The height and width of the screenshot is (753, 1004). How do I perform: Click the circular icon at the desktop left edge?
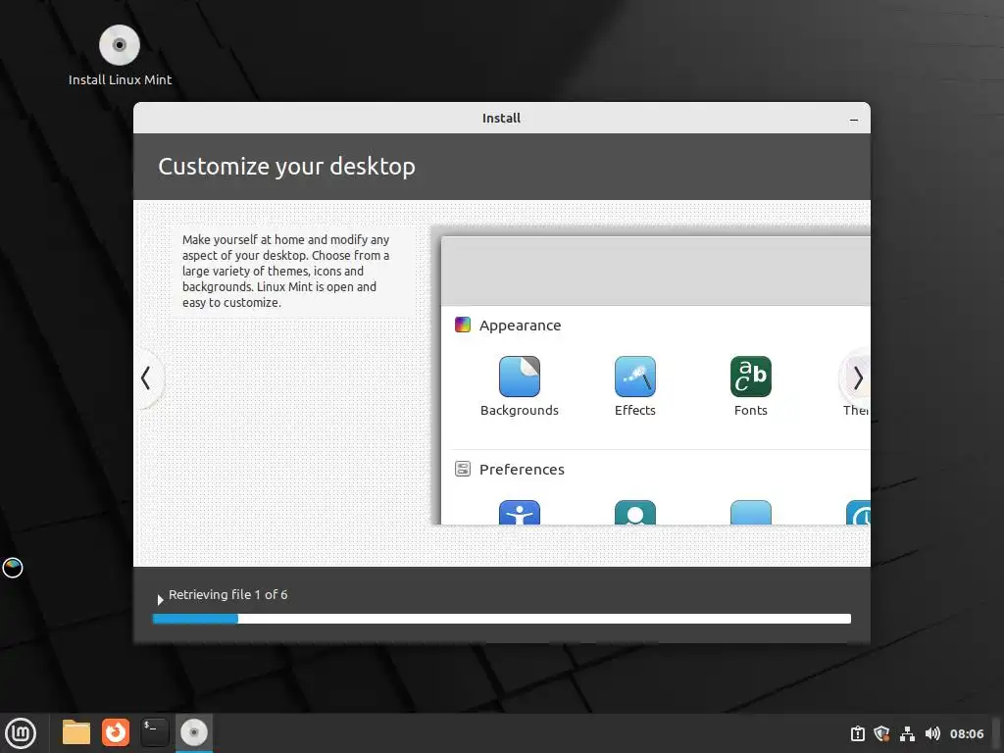tap(12, 568)
